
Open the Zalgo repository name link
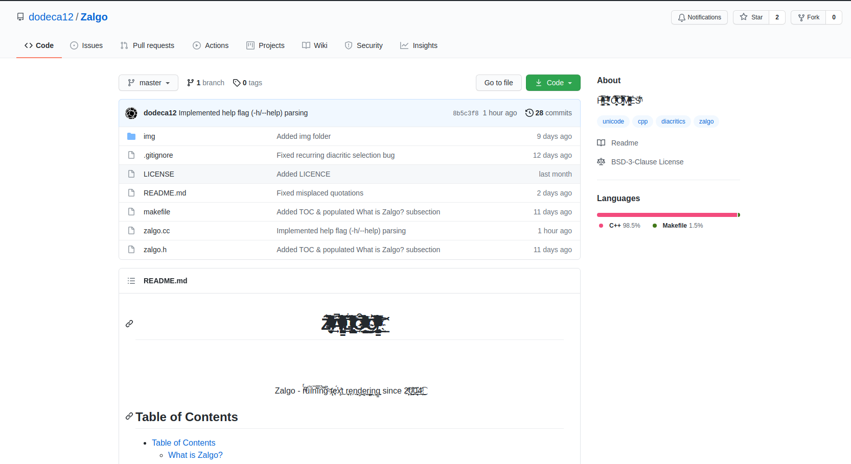click(x=94, y=17)
